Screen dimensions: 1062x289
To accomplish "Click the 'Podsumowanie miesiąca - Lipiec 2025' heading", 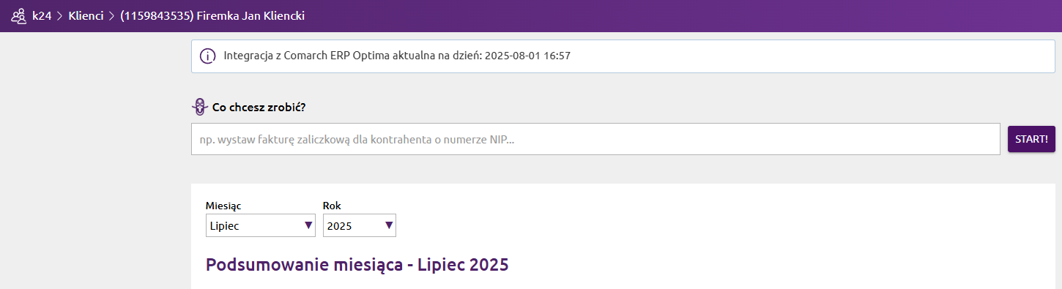I will pos(357,264).
